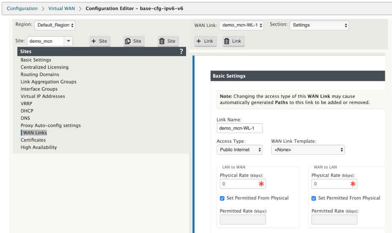The height and width of the screenshot is (233, 392).
Task: Click WAN to LAN Permitted Rate field
Action: tap(334, 220)
